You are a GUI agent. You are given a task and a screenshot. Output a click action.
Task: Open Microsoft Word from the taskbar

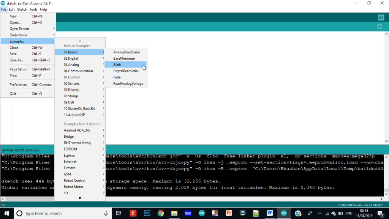(270, 213)
